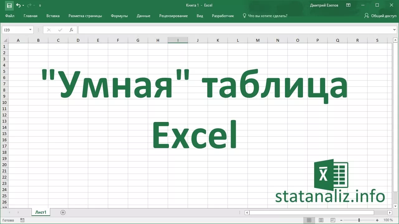Switch to the Вставка tab

[x=53, y=16]
